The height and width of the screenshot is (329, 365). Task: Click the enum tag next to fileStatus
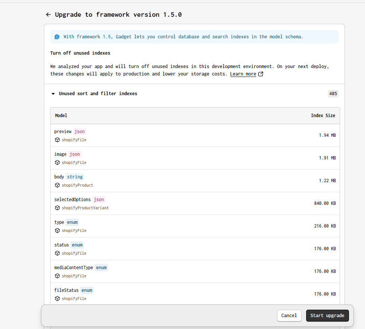tap(87, 290)
